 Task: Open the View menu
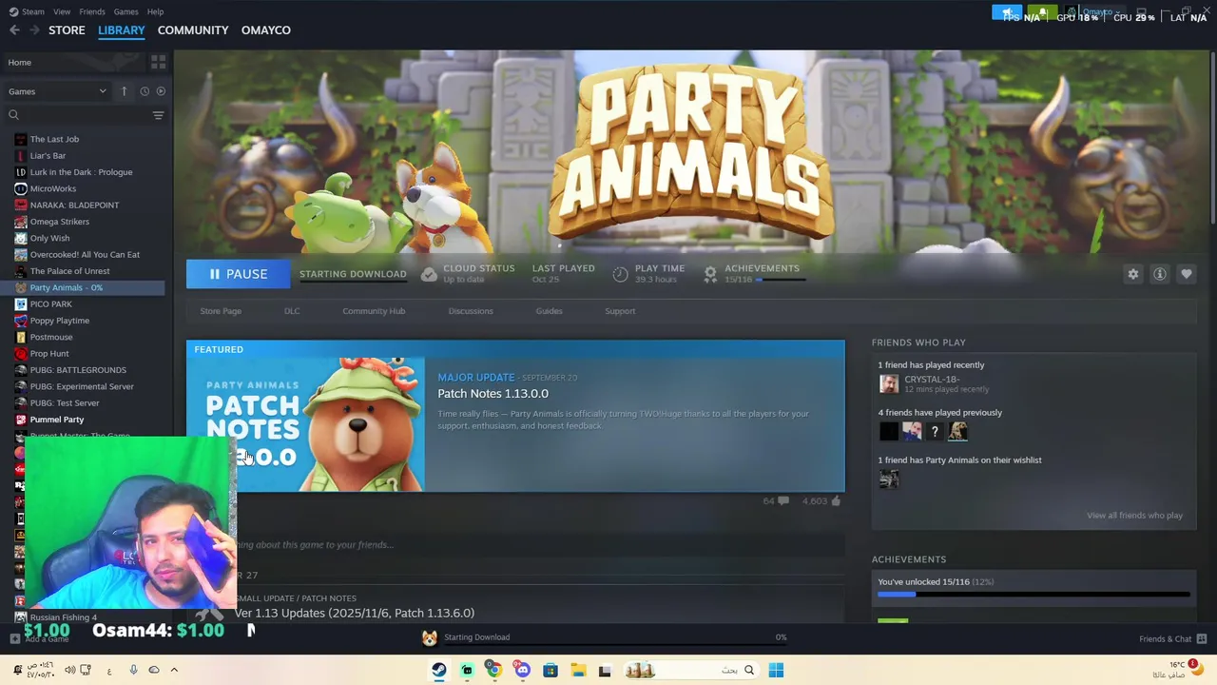tap(62, 11)
